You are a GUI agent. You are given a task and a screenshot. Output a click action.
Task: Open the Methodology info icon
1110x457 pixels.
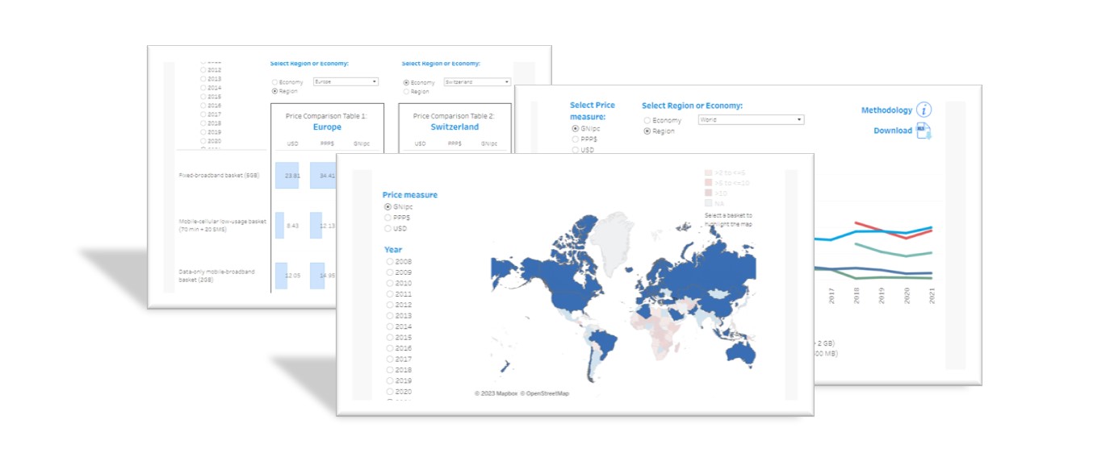pos(924,110)
